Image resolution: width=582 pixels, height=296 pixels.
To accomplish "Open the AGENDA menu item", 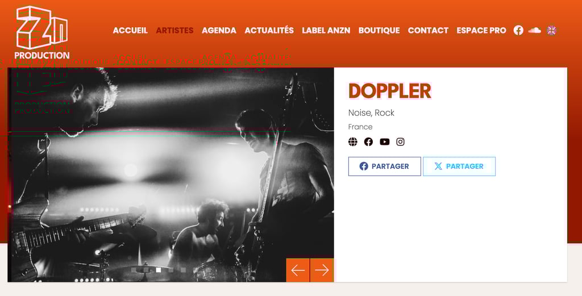I will point(219,31).
